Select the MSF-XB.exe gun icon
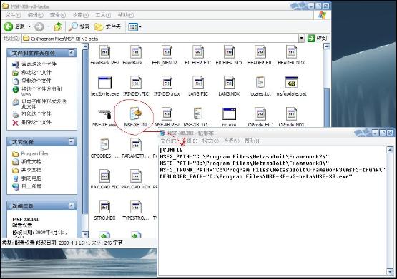 coord(104,114)
